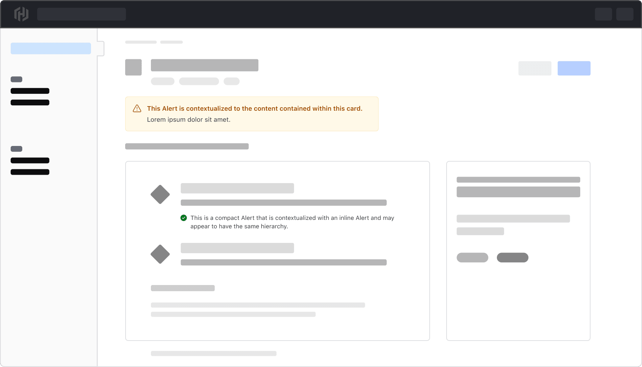Click the darker gray pill in the right card
This screenshot has height=367, width=642.
(512, 258)
